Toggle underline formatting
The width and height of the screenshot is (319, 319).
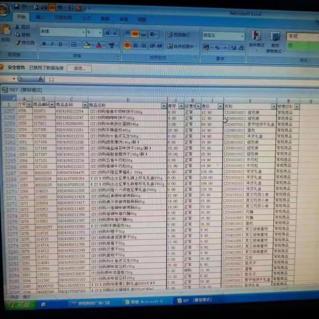(60, 45)
